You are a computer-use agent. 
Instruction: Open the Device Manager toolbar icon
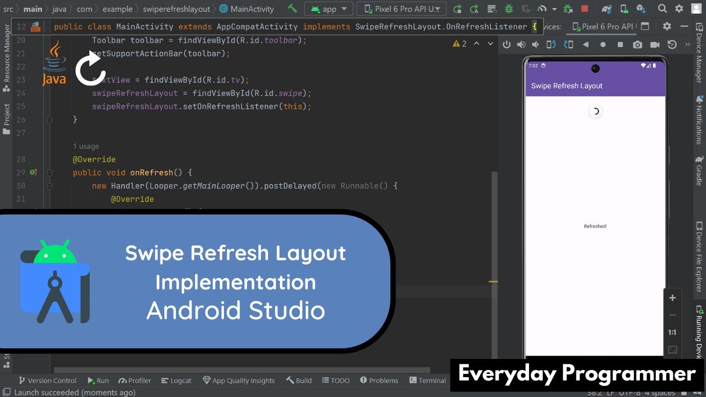pos(625,9)
